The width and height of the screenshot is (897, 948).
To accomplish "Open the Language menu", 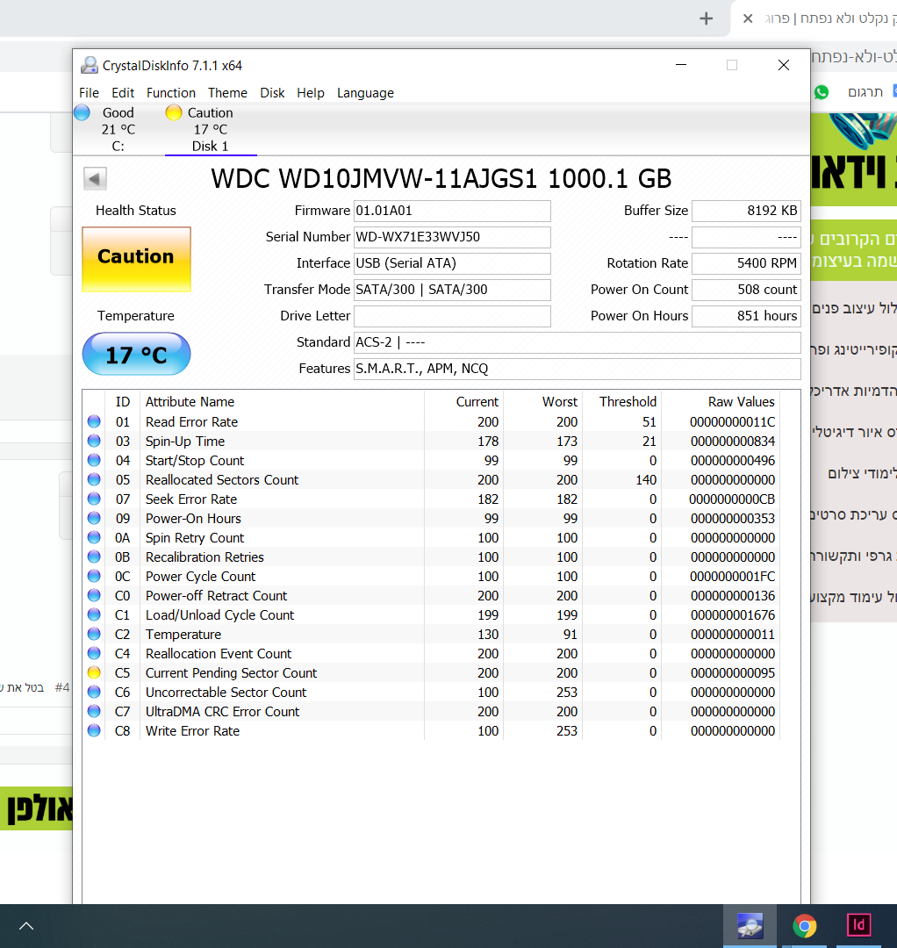I will tap(366, 92).
